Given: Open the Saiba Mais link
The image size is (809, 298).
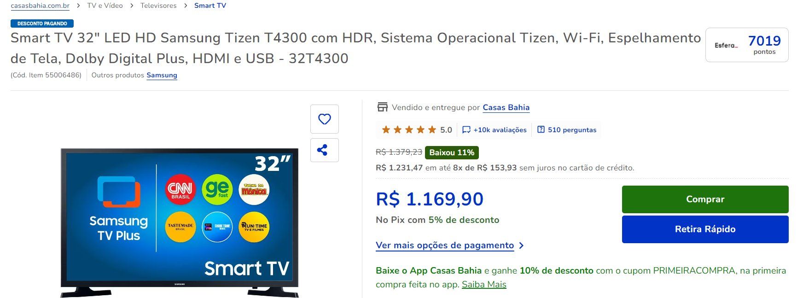Looking at the screenshot, I should pos(484,285).
